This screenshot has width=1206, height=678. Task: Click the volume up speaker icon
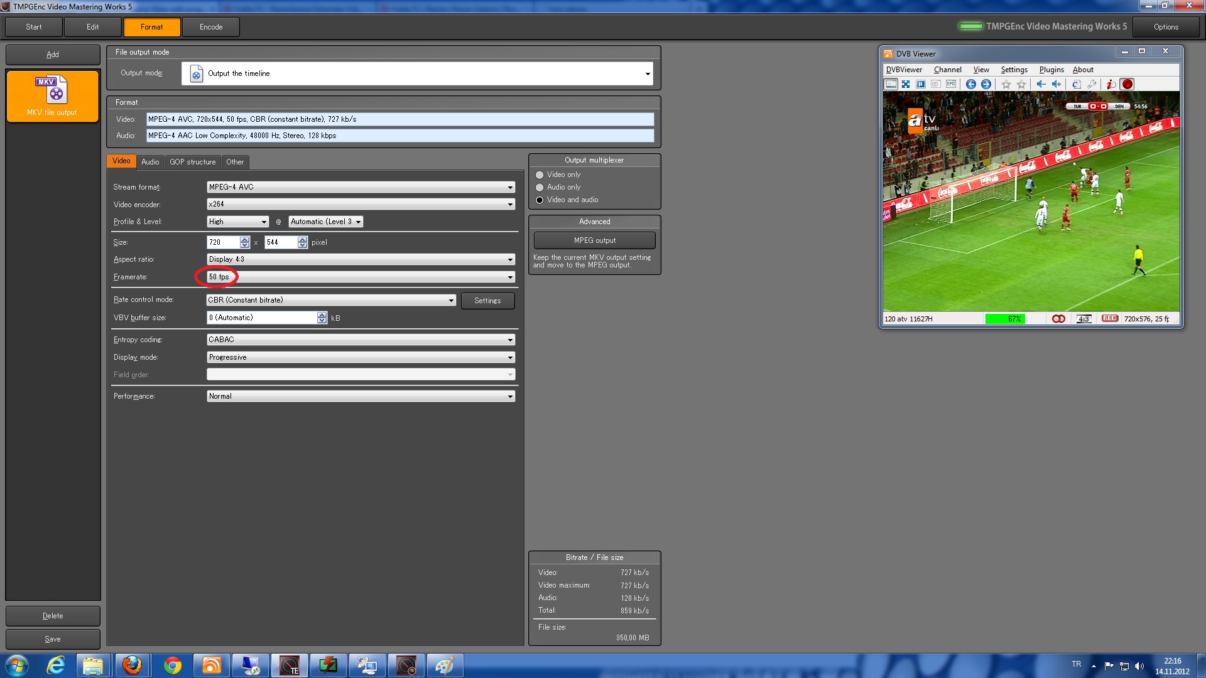(1057, 84)
